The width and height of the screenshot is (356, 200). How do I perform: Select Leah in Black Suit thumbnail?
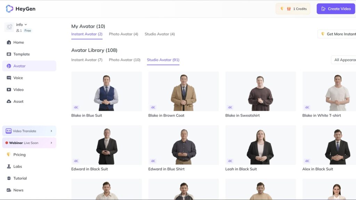click(260, 145)
